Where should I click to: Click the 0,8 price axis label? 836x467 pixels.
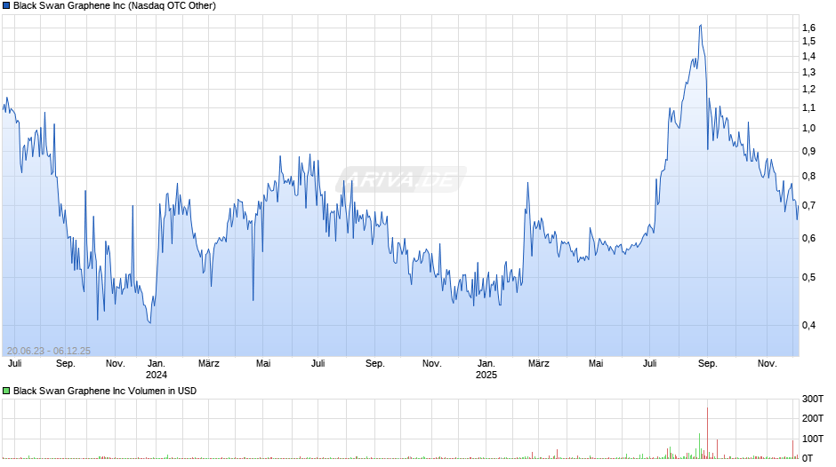(808, 177)
